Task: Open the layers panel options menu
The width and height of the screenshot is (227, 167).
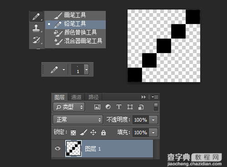Action: [x=155, y=97]
